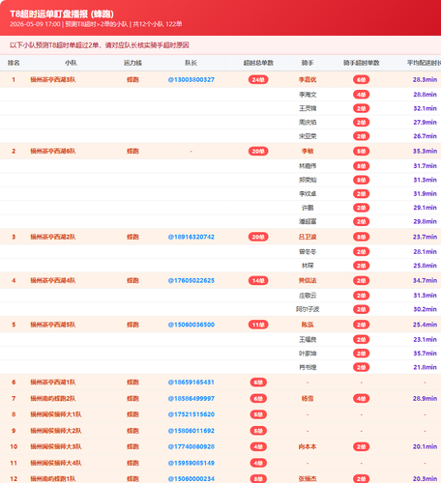Open captain link @17605022625
The height and width of the screenshot is (483, 441).
coord(191,280)
